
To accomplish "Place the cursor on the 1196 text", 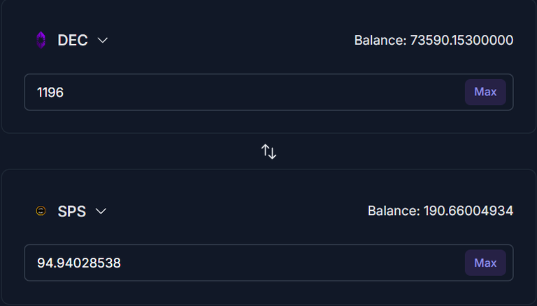I will click(x=50, y=92).
